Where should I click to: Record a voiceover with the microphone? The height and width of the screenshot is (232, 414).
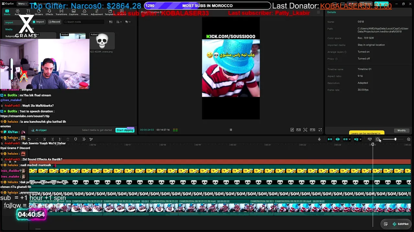coord(319,139)
